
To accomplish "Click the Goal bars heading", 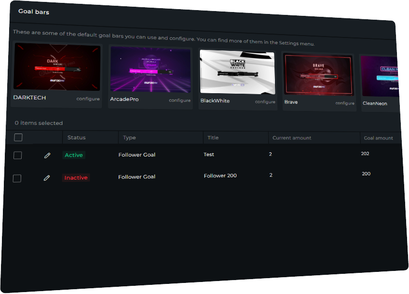I will pyautogui.click(x=34, y=12).
